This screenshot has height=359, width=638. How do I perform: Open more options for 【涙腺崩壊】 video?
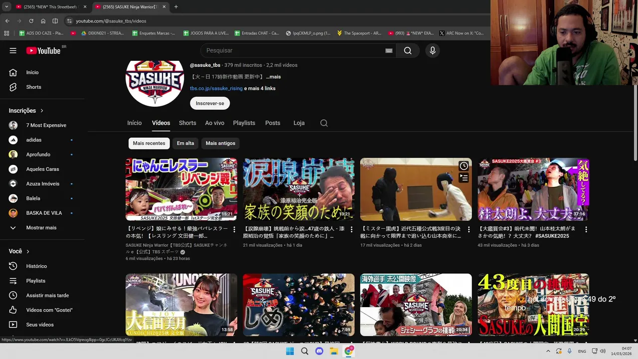(x=351, y=229)
